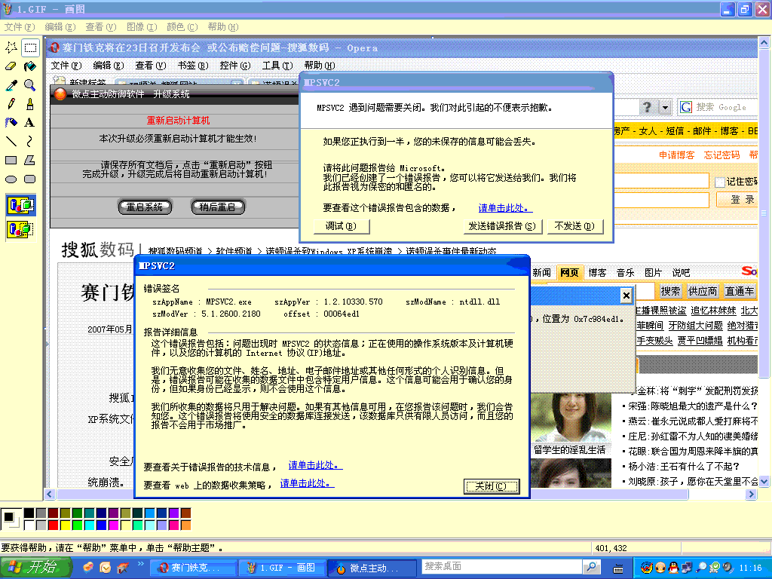
Task: Enable the opaque selection option
Action: coord(20,205)
